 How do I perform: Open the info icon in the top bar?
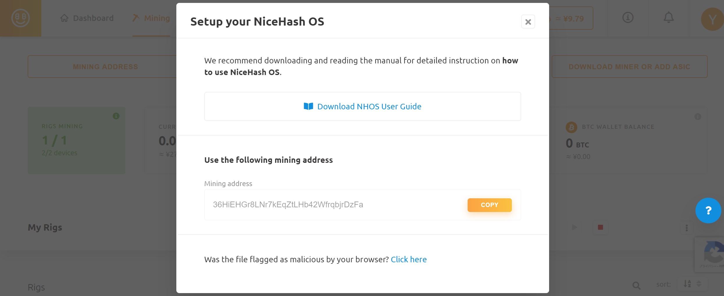pos(627,17)
